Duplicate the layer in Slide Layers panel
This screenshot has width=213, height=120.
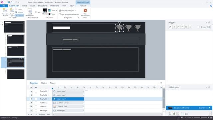(174, 113)
